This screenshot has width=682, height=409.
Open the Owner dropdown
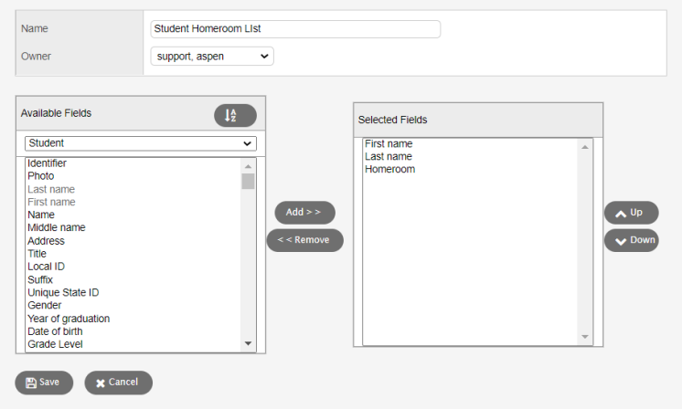tap(211, 57)
